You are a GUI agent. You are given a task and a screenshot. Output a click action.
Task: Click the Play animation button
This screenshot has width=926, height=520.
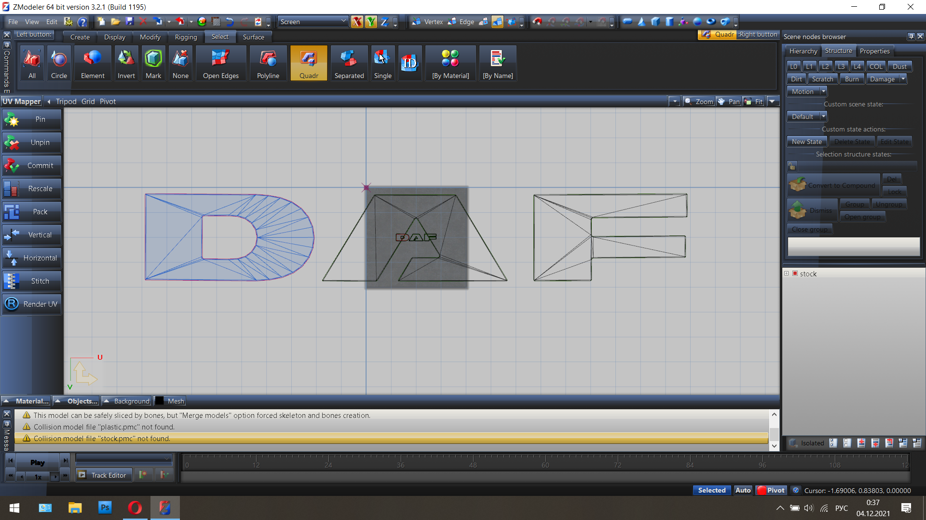[x=38, y=462]
